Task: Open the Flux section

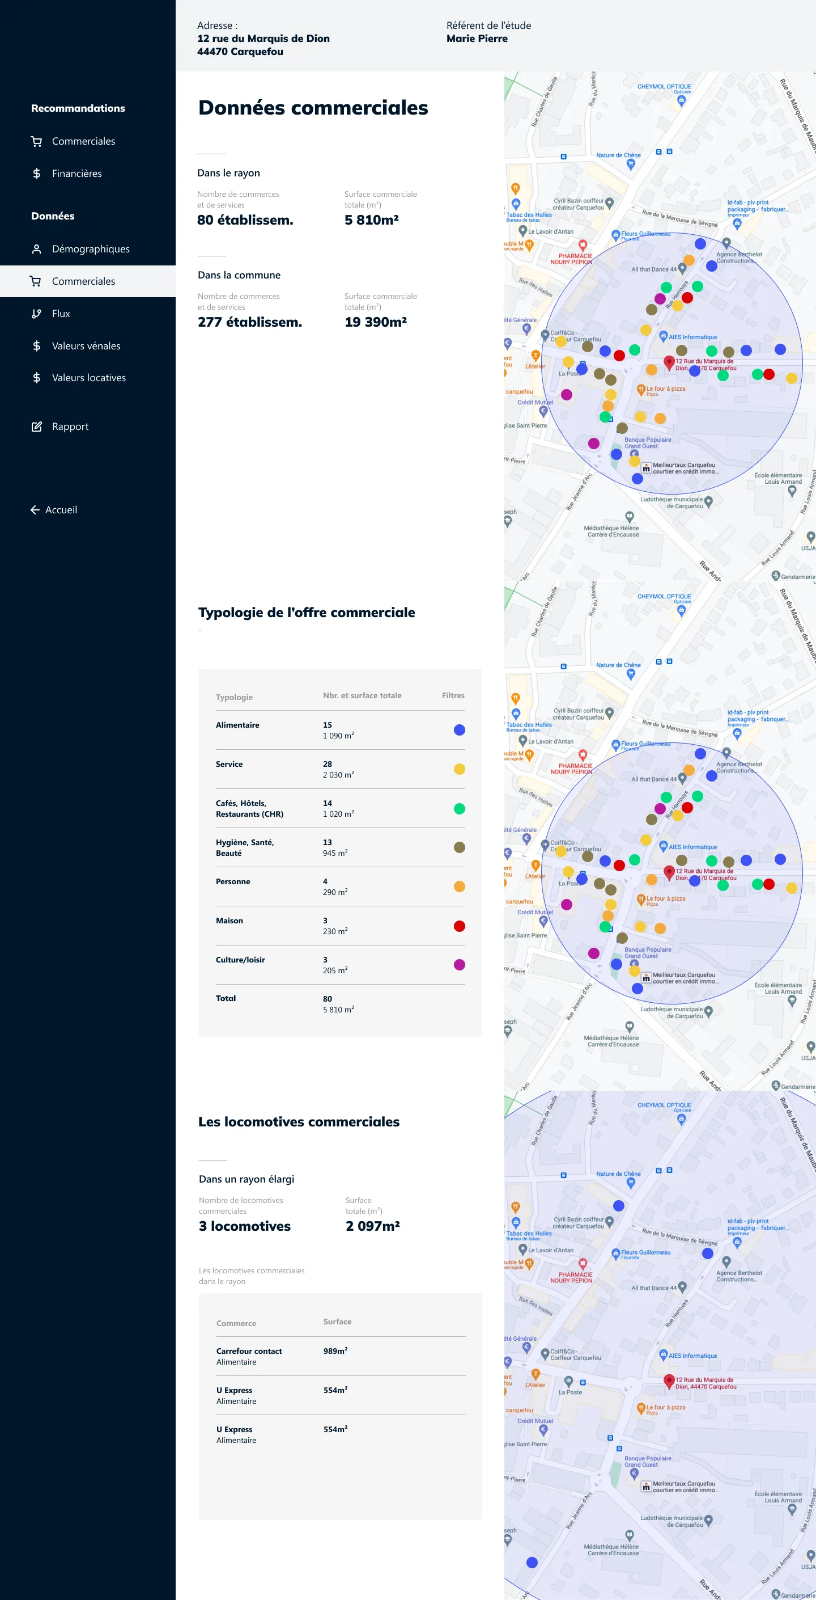Action: (x=61, y=314)
